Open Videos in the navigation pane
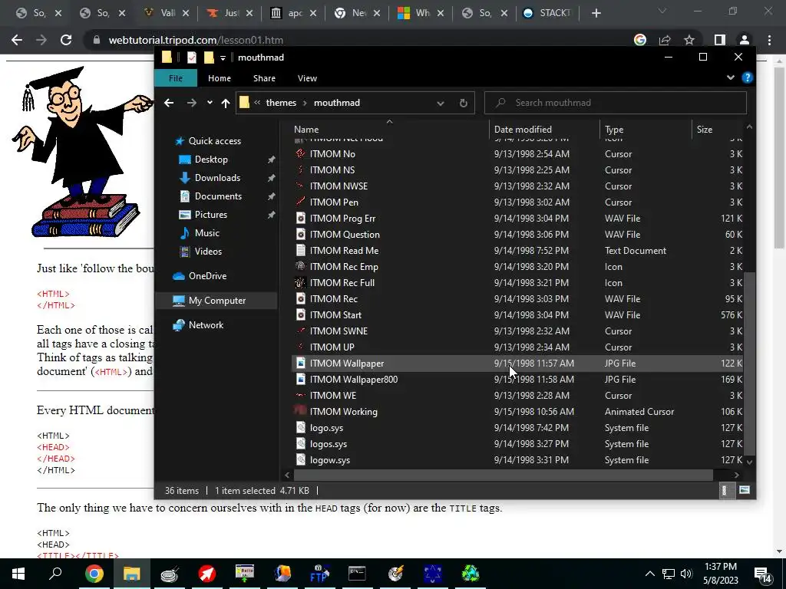 coord(208,252)
